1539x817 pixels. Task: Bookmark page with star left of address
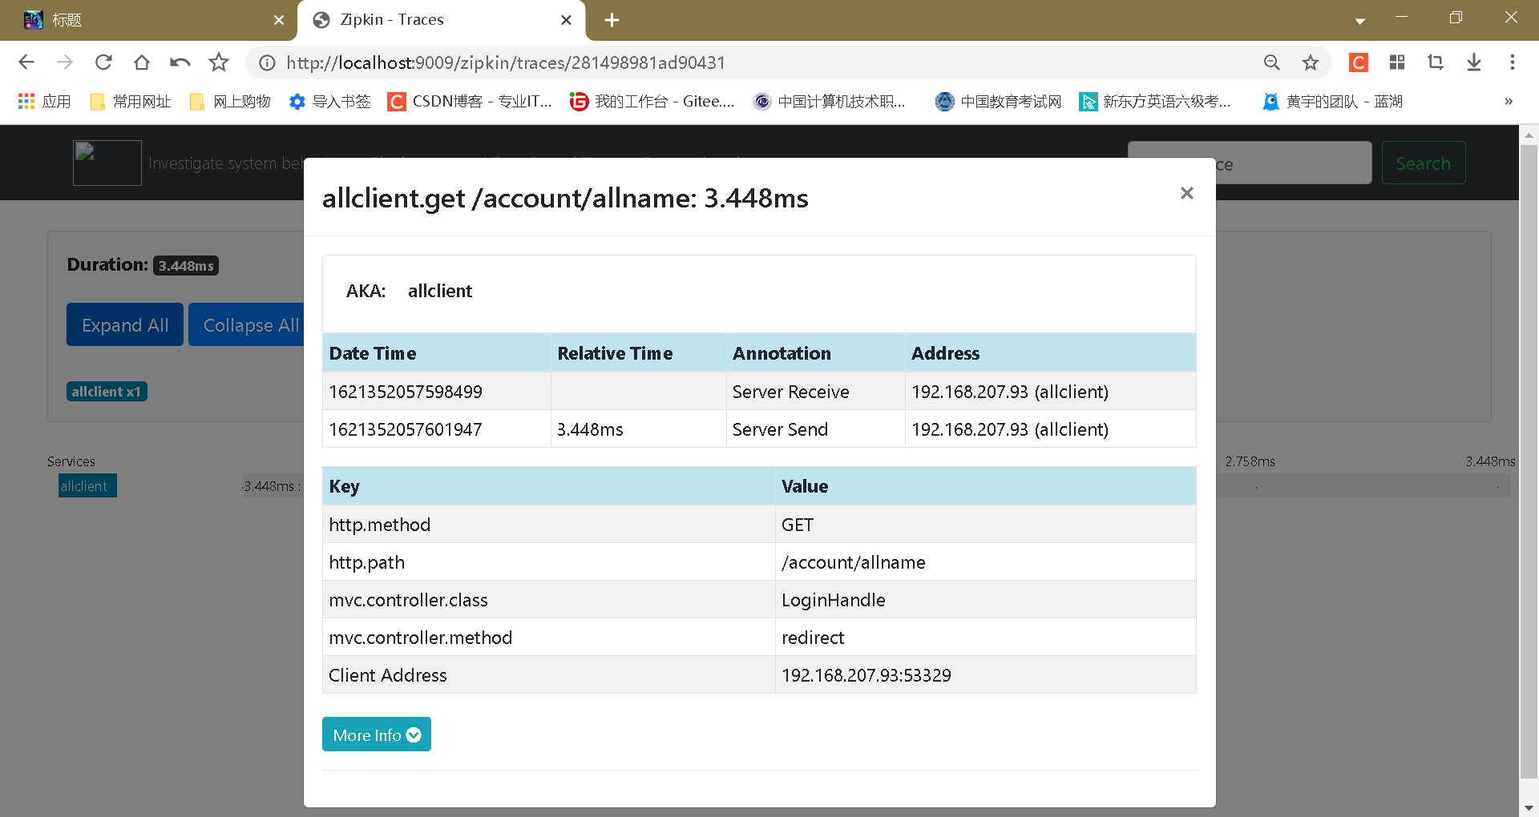(219, 62)
